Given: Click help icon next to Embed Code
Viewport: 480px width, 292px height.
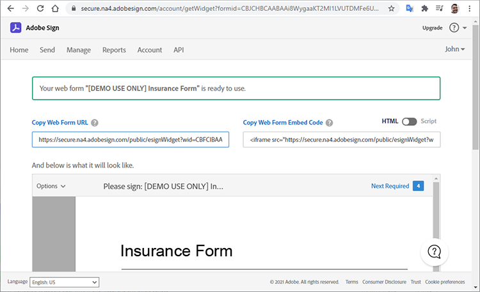Looking at the screenshot, I should point(330,123).
